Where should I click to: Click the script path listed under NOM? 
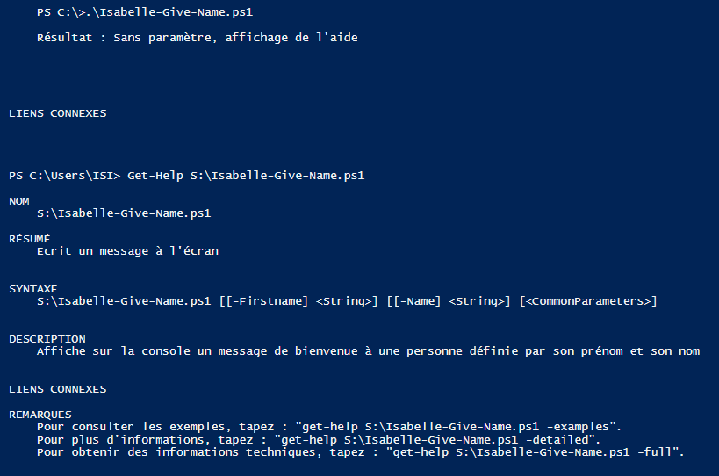[124, 213]
